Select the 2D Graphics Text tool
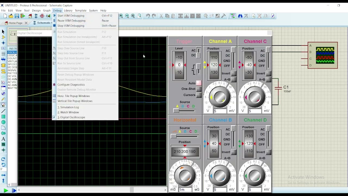Viewport: 348px width, 196px height. 3,139
